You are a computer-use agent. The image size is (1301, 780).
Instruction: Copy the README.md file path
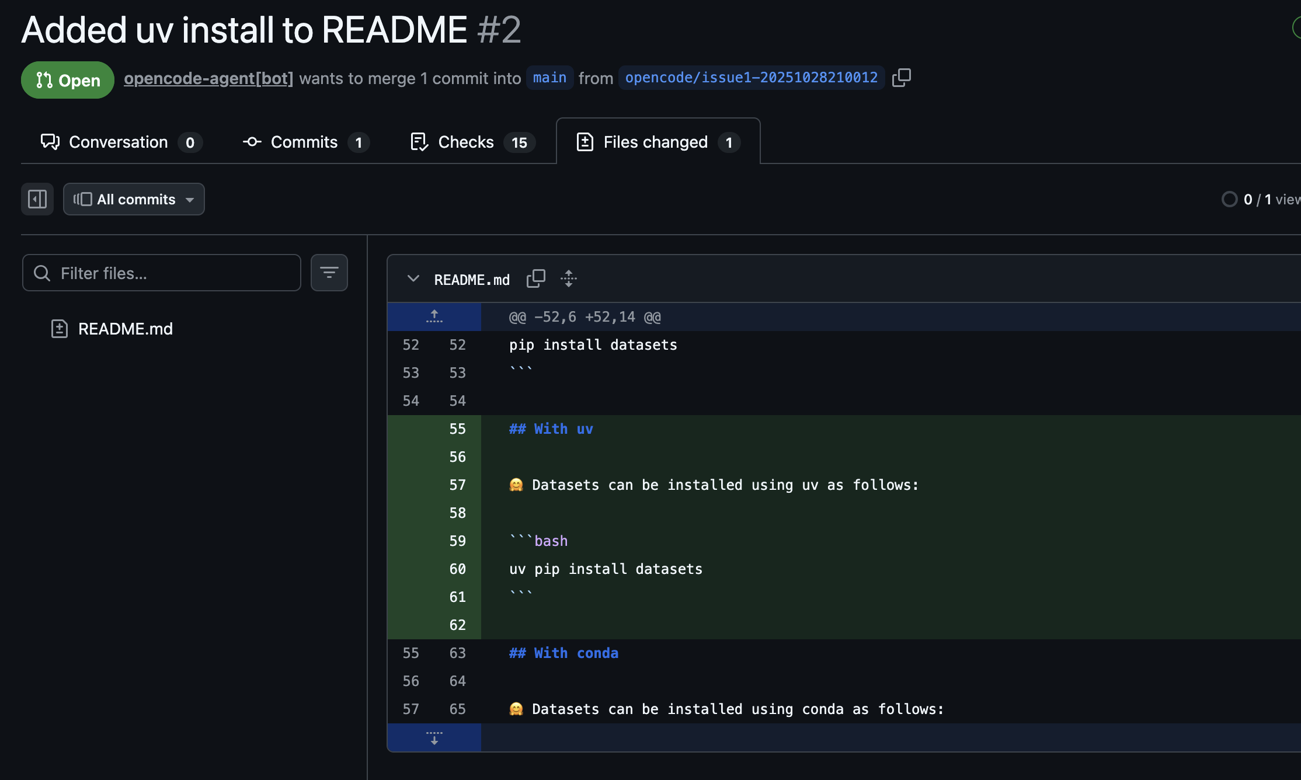point(535,279)
